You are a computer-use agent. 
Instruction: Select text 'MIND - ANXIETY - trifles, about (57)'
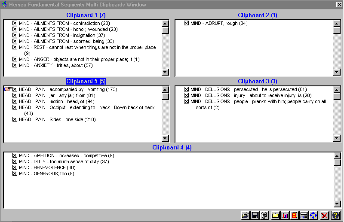[x=56, y=65]
